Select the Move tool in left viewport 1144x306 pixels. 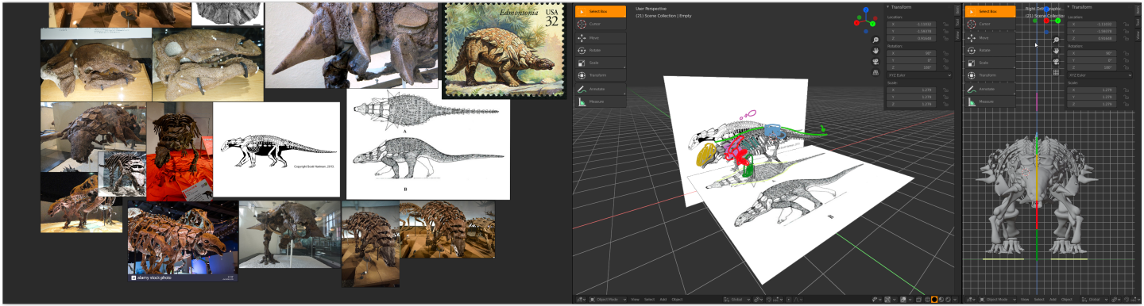600,38
